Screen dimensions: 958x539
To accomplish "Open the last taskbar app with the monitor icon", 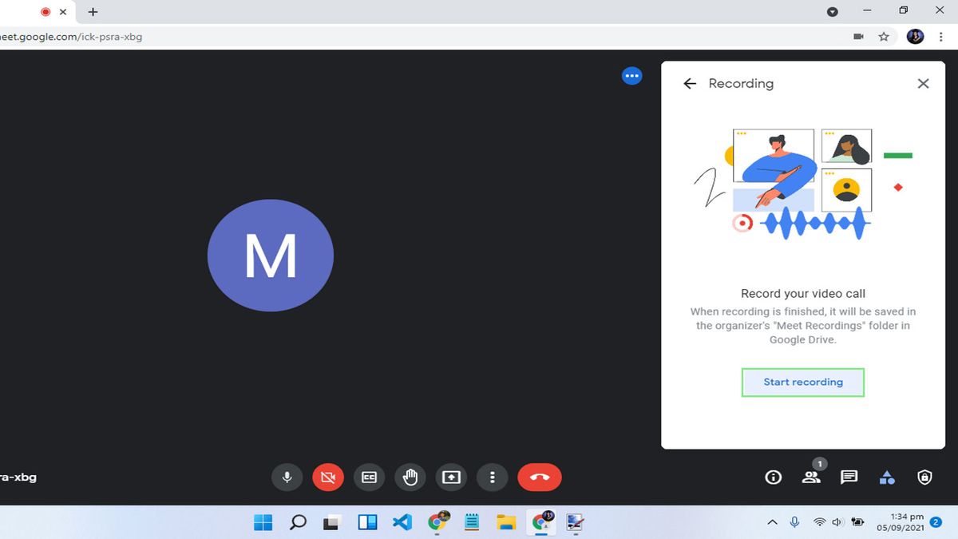I will [x=575, y=522].
